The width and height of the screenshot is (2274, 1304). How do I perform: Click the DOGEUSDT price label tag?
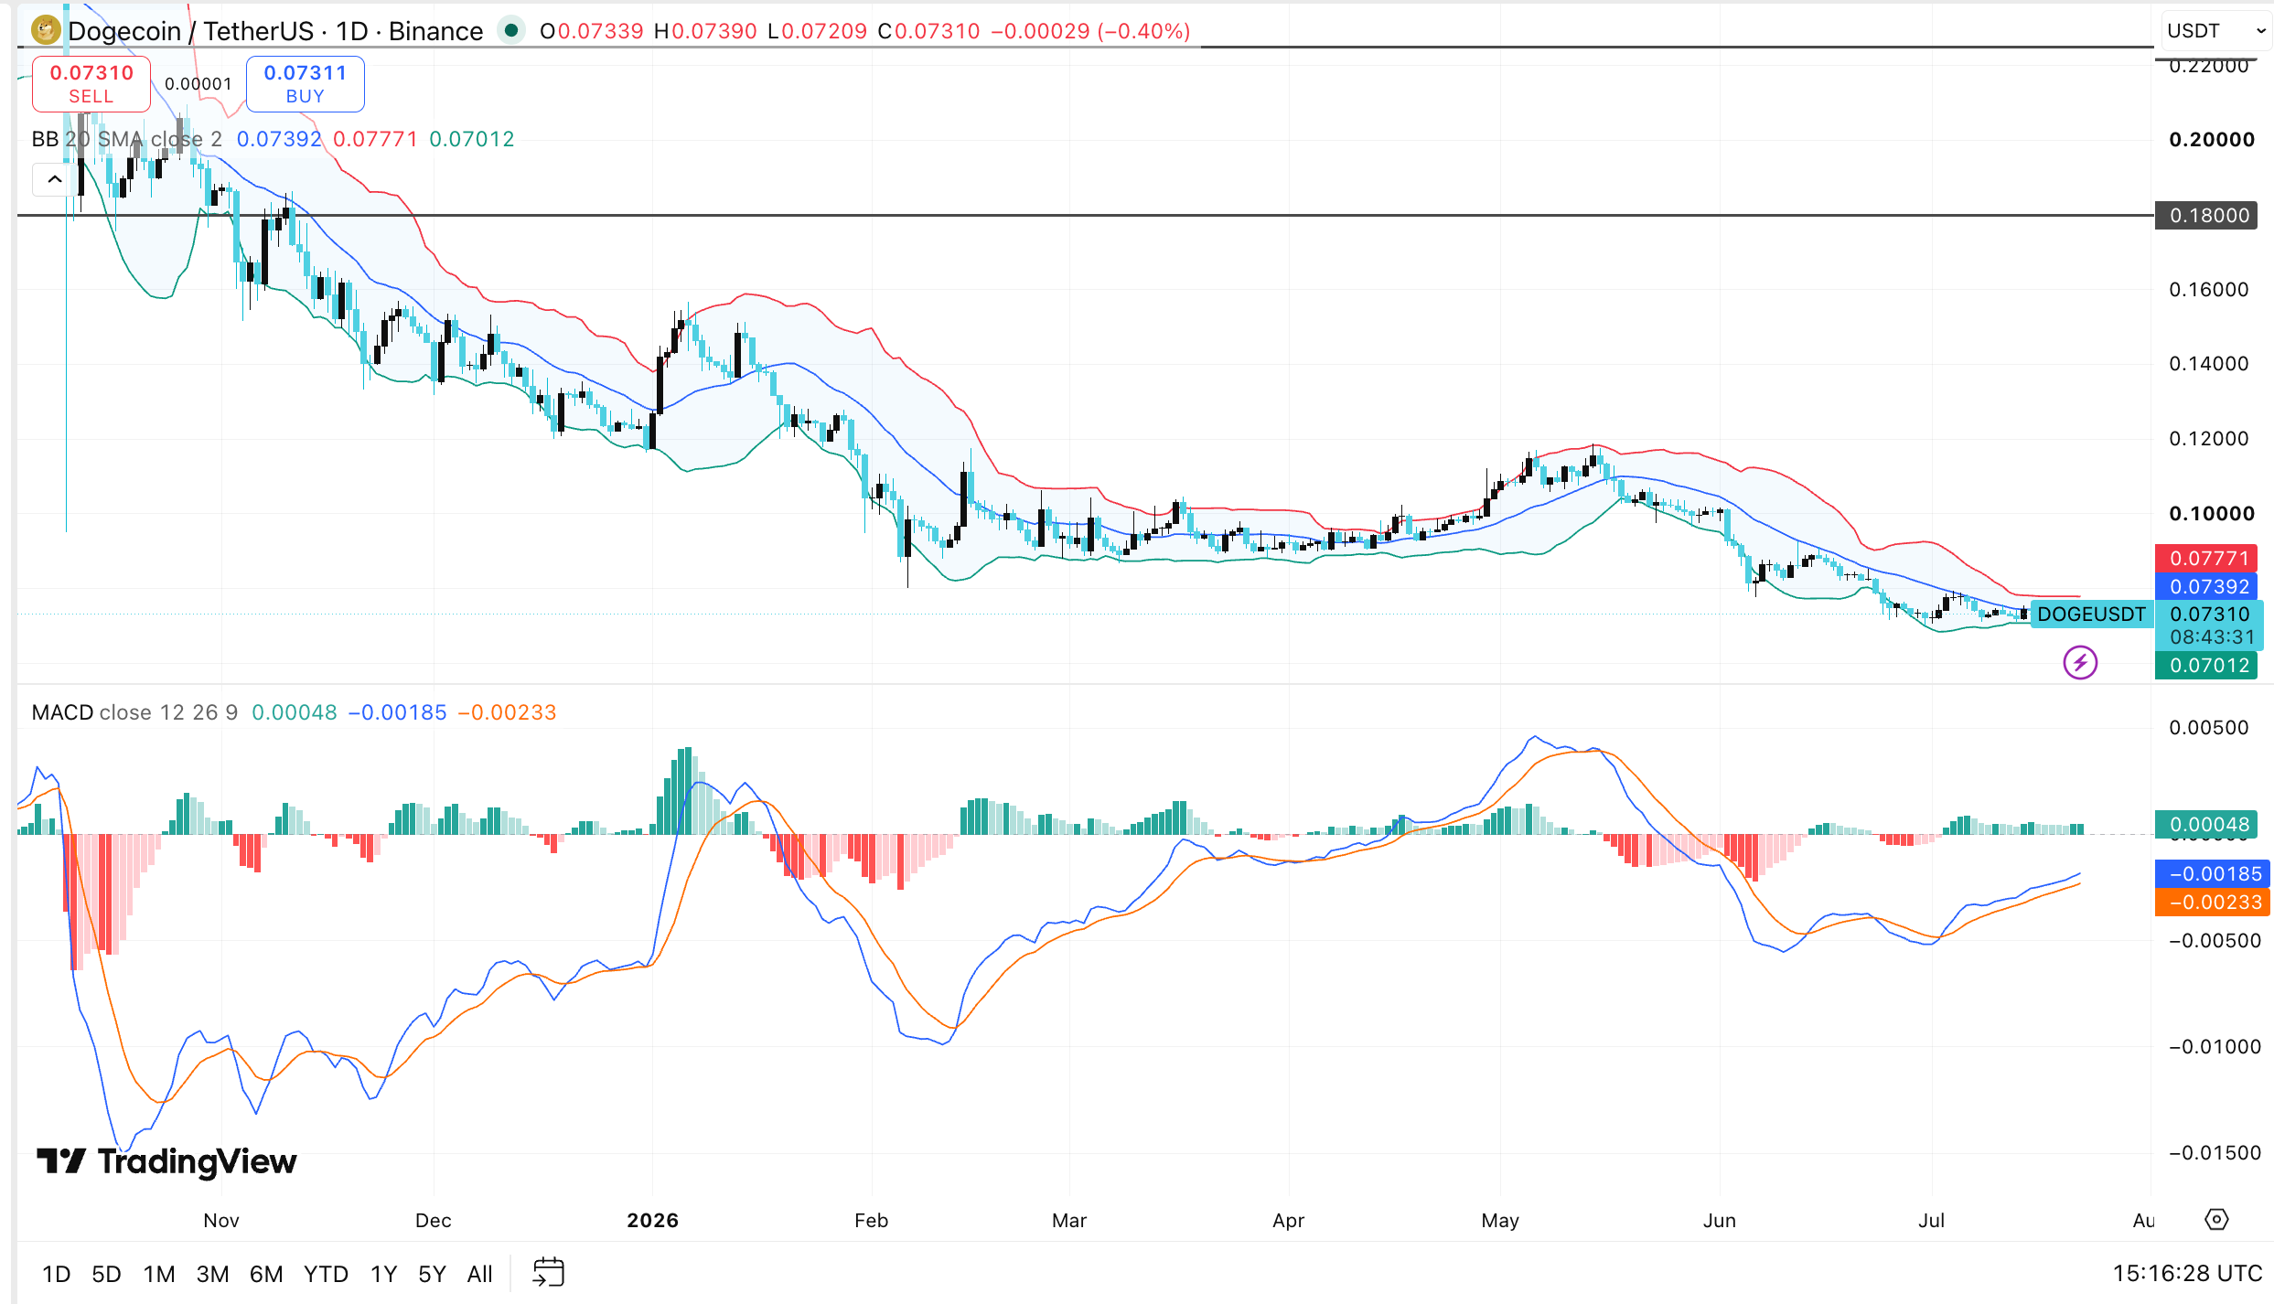[2091, 615]
